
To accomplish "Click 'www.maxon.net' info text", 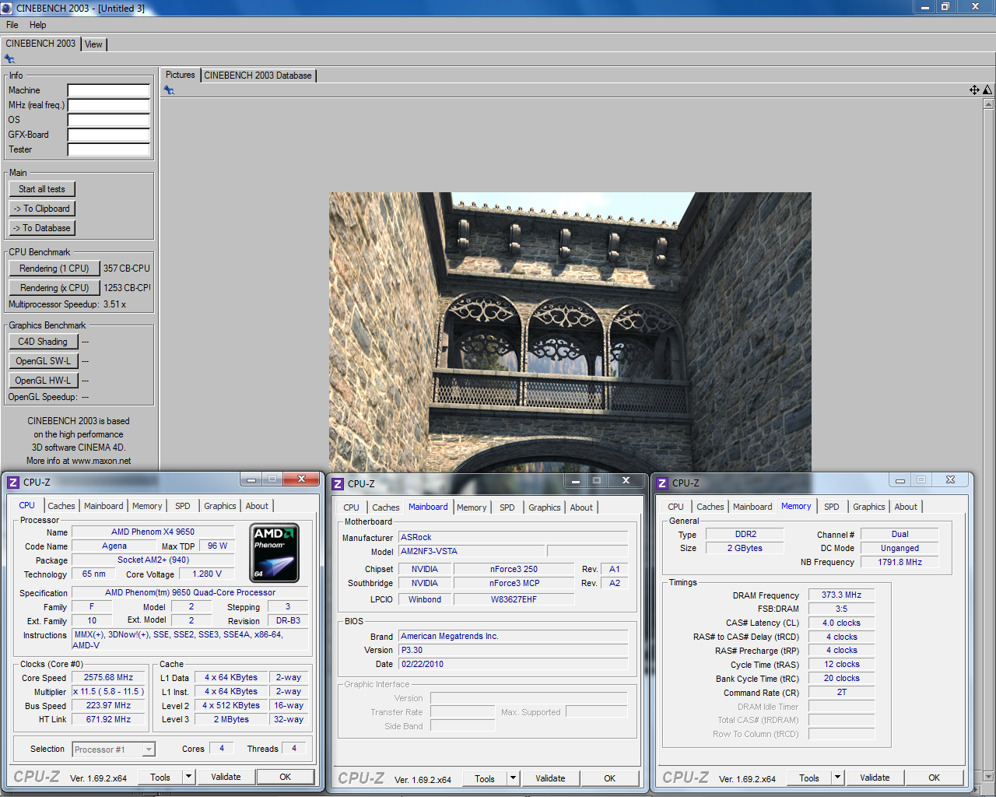I will [101, 461].
